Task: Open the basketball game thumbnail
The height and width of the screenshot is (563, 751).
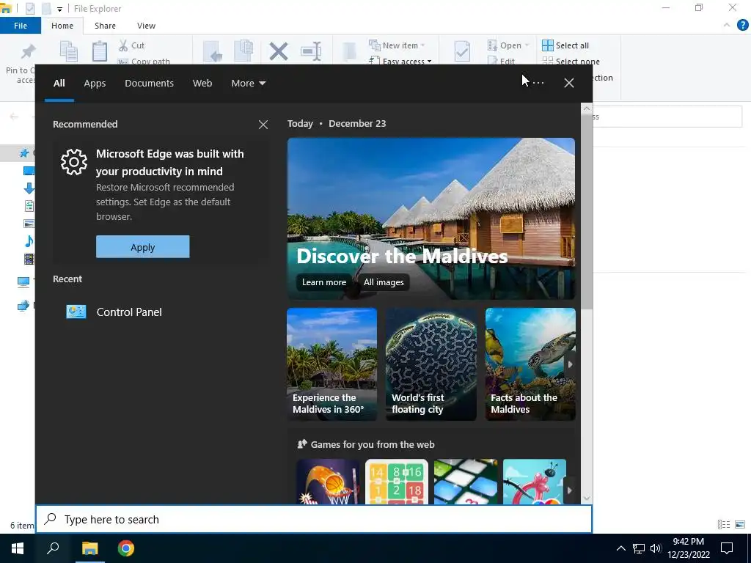Action: (x=328, y=482)
